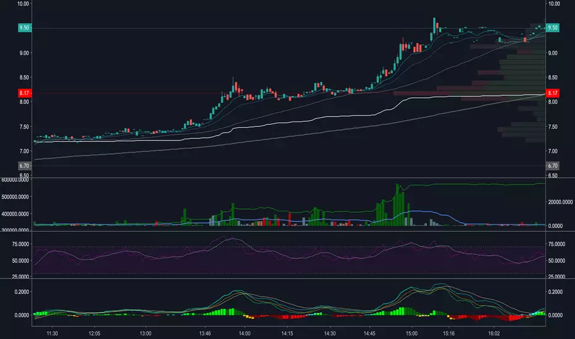Image resolution: width=575 pixels, height=339 pixels.
Task: Click the highest candlestick wick above 9.50
Action: [x=434, y=22]
